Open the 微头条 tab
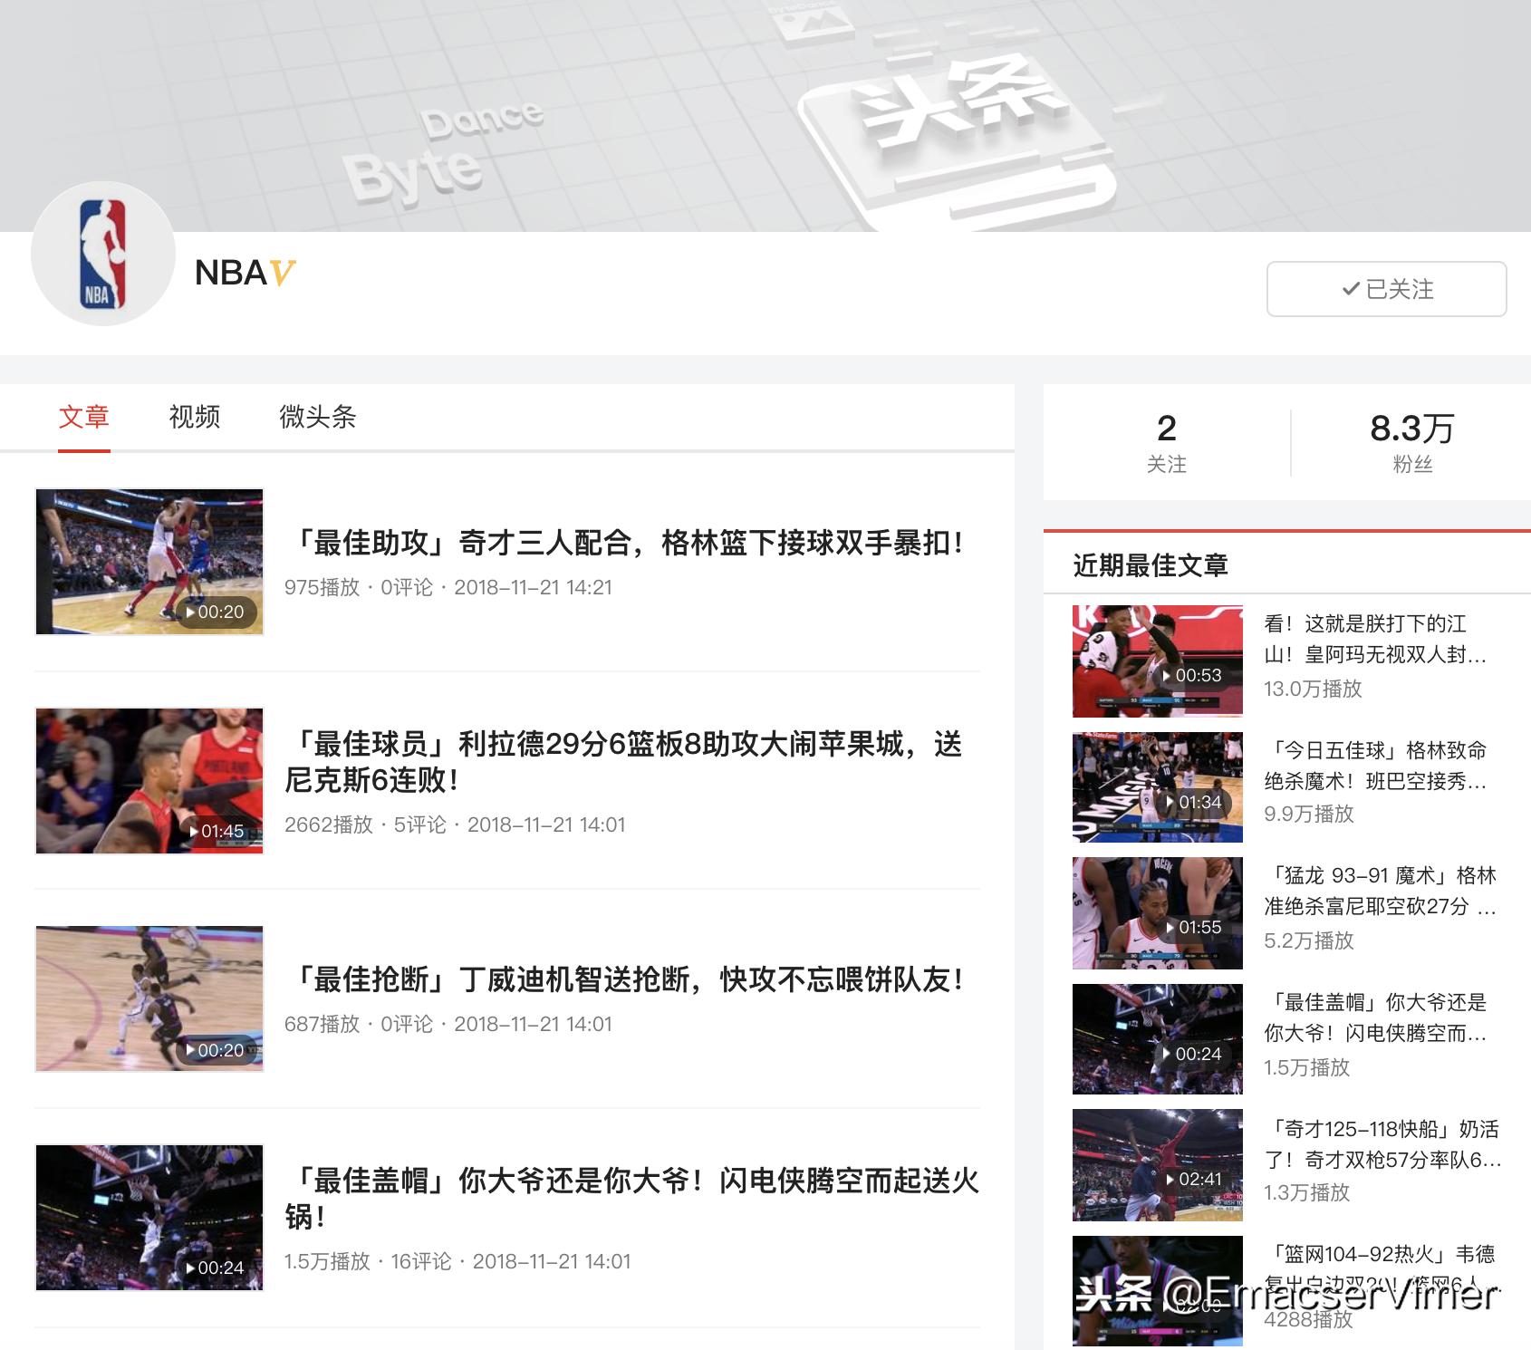 [319, 417]
